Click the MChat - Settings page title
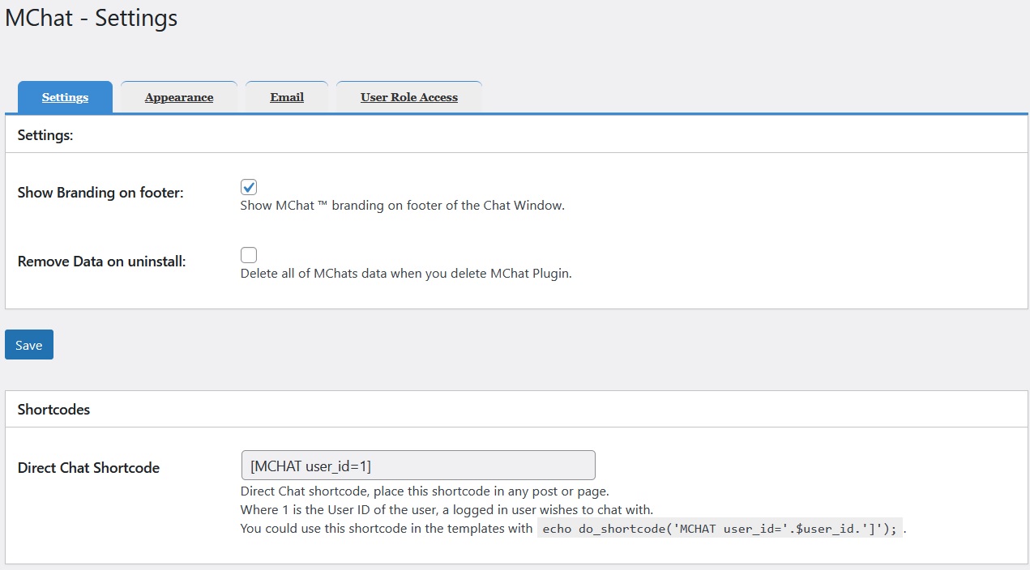 [91, 18]
